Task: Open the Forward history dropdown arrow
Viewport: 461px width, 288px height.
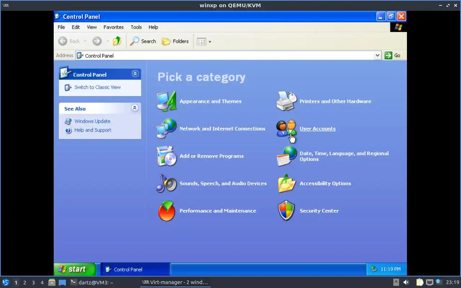Action: [x=107, y=41]
